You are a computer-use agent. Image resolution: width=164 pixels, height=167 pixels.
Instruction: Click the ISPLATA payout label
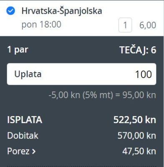(x=25, y=120)
